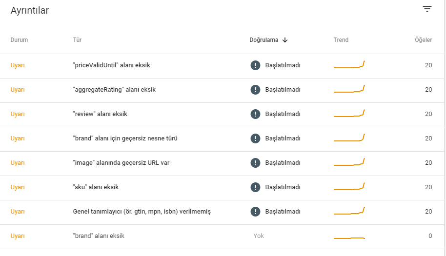This screenshot has height=256, width=446.
Task: Click the Durum column header
Action: [x=19, y=40]
